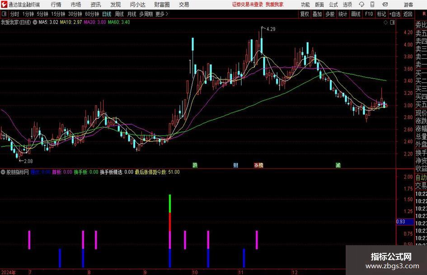
Task: Open the 财富圈 menu
Action: (x=162, y=5)
